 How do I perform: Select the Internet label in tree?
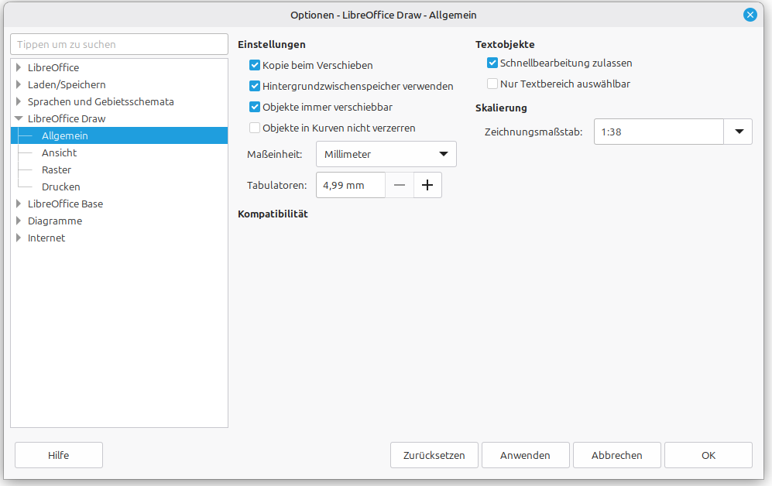pyautogui.click(x=46, y=238)
